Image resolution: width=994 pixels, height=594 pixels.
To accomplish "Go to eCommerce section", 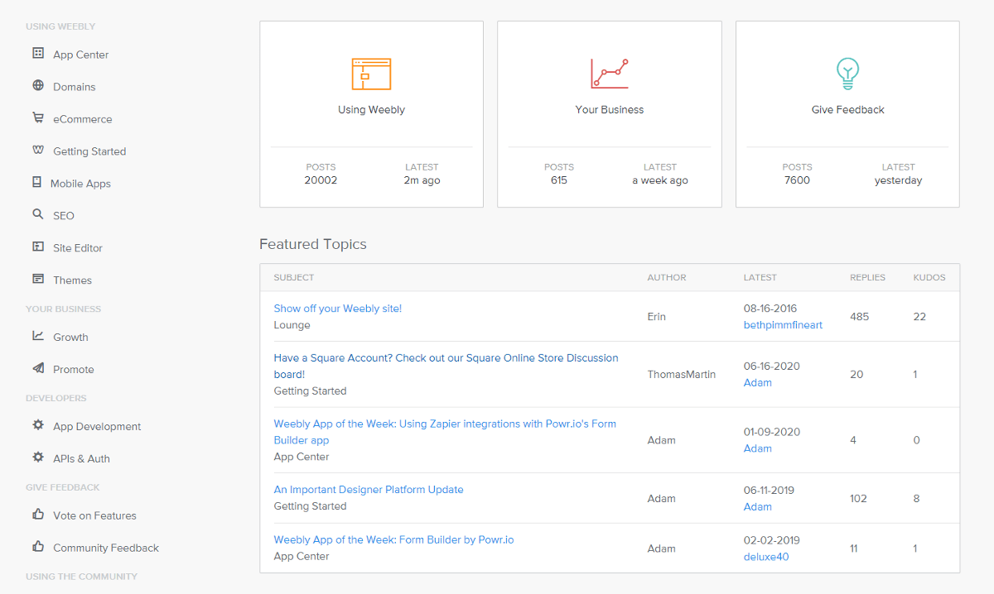I will (x=83, y=119).
